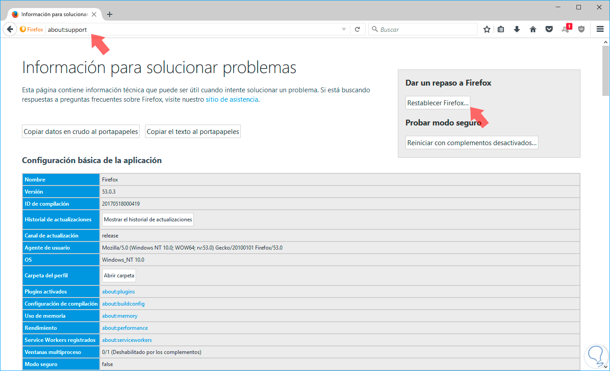Click the Configuración básica de la aplicación heading
This screenshot has height=371, width=610.
pyautogui.click(x=92, y=160)
